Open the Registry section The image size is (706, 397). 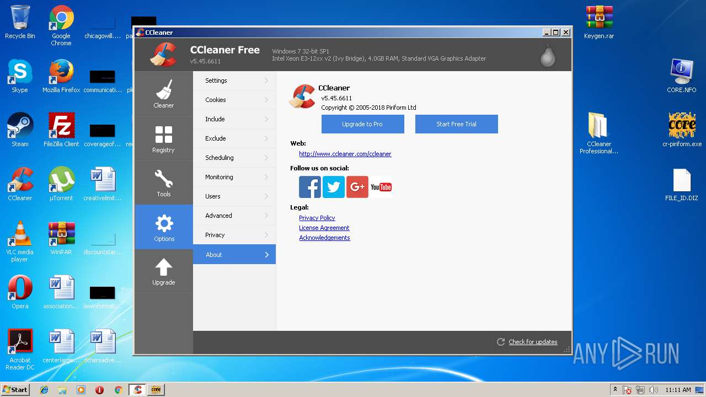[x=163, y=138]
